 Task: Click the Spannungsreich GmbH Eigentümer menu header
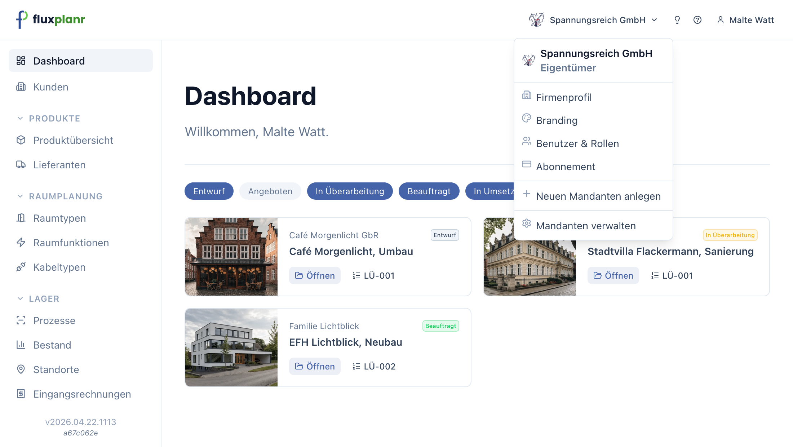[593, 61]
